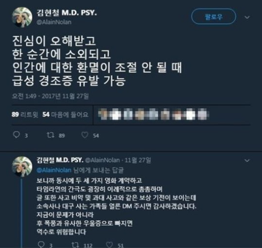The height and width of the screenshot is (248, 262).
Task: Open the profile picture on the top tweet
Action: click(x=22, y=17)
